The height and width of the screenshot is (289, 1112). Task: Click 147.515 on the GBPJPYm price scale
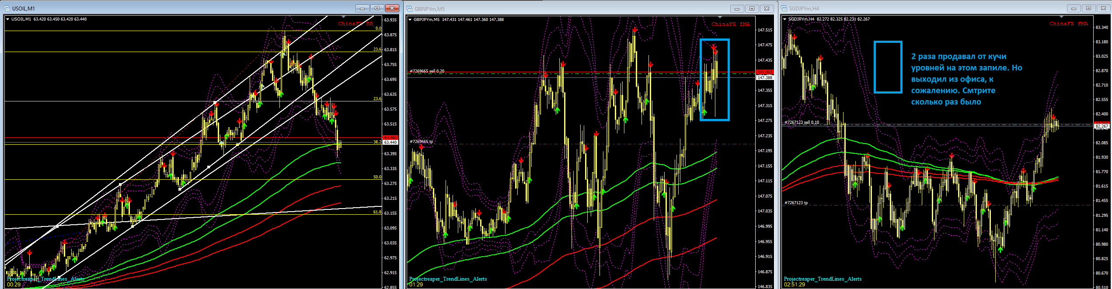765,30
